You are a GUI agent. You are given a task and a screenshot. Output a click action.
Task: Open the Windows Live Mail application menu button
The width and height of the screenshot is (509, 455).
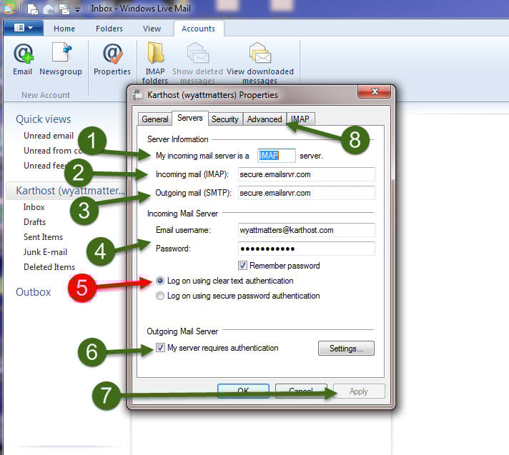(x=24, y=28)
